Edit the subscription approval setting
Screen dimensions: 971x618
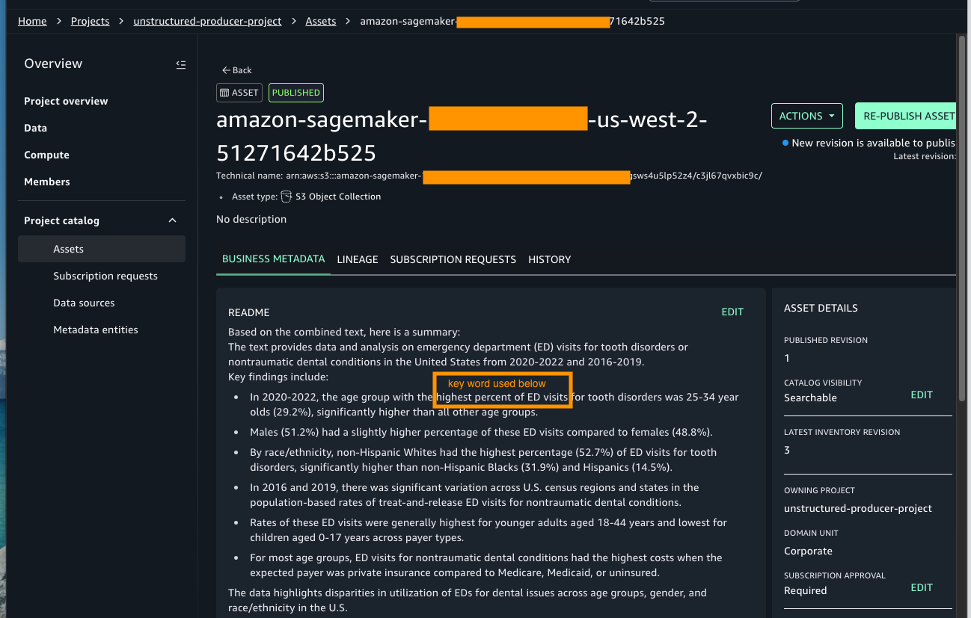(922, 587)
